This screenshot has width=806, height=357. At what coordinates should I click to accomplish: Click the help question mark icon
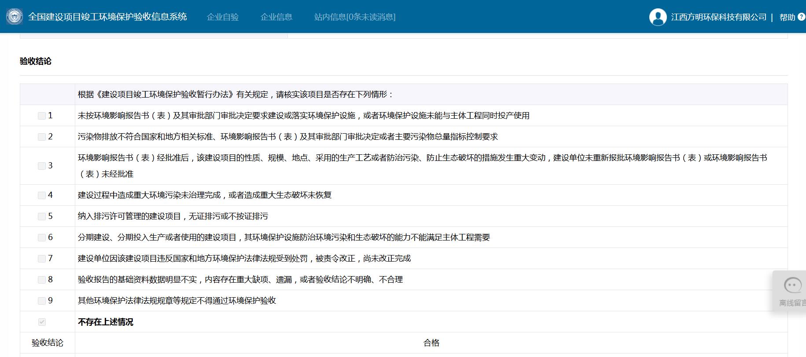coord(801,17)
